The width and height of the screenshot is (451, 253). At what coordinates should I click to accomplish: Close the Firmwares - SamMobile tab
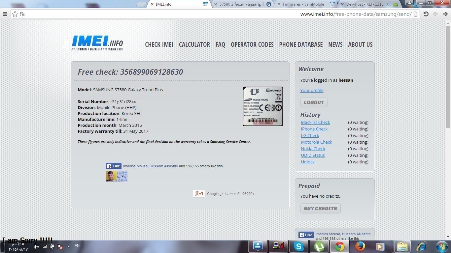point(279,4)
